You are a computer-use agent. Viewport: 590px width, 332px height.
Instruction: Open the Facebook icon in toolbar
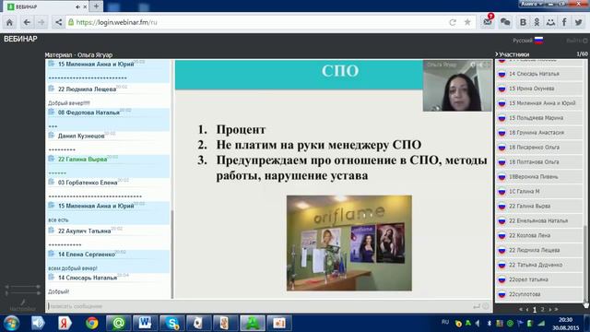pos(564,22)
